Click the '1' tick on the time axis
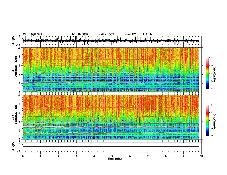 point(40,156)
